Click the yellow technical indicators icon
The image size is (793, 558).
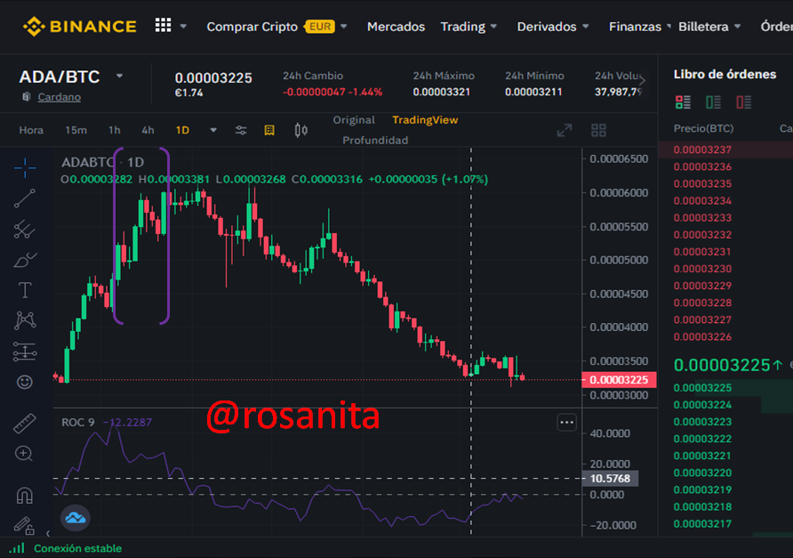pyautogui.click(x=269, y=130)
